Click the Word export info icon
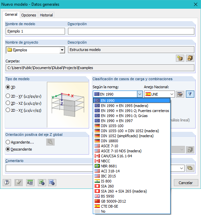 52,182
